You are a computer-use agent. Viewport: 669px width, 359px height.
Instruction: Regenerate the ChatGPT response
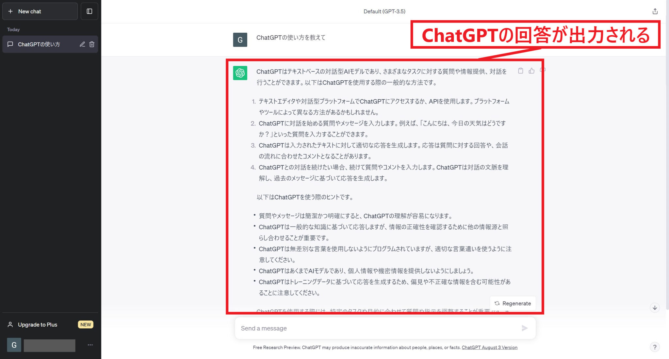513,303
